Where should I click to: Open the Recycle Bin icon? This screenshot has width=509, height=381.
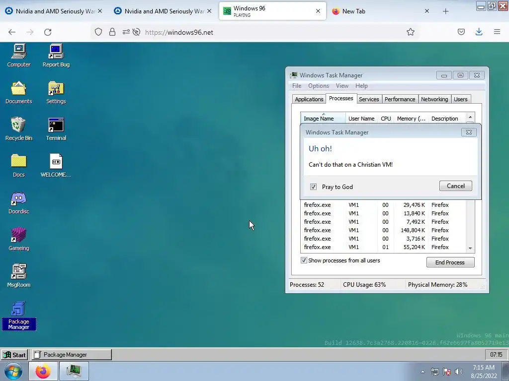[18, 129]
